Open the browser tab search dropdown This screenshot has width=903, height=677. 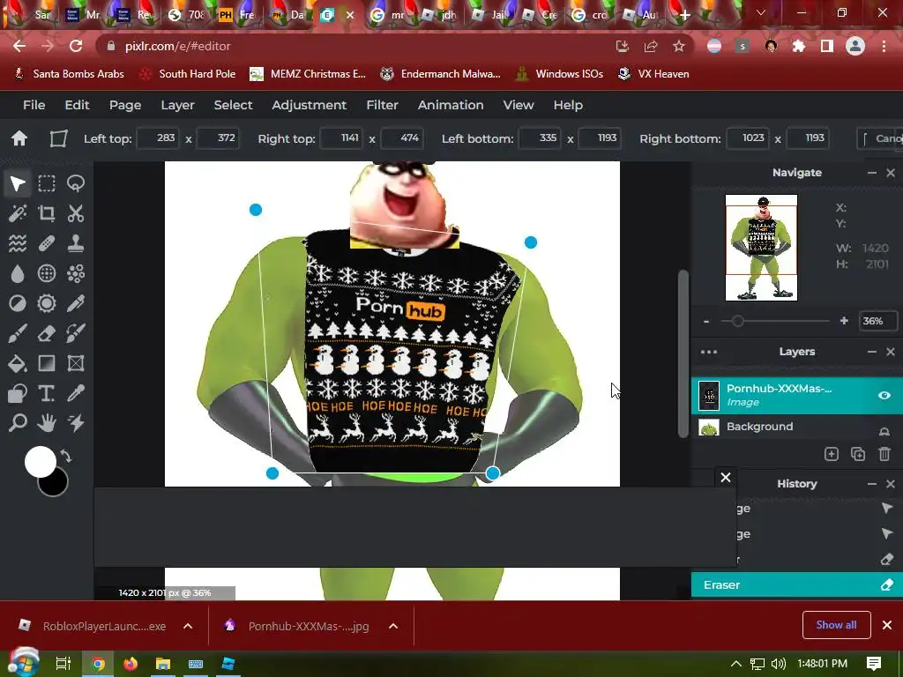[x=761, y=12]
